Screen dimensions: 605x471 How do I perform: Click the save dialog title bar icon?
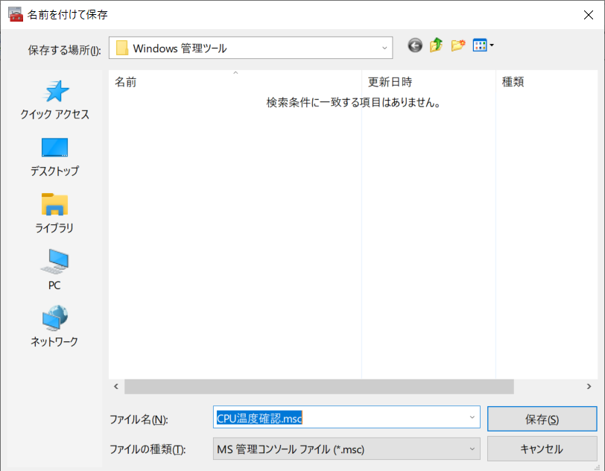(x=16, y=14)
